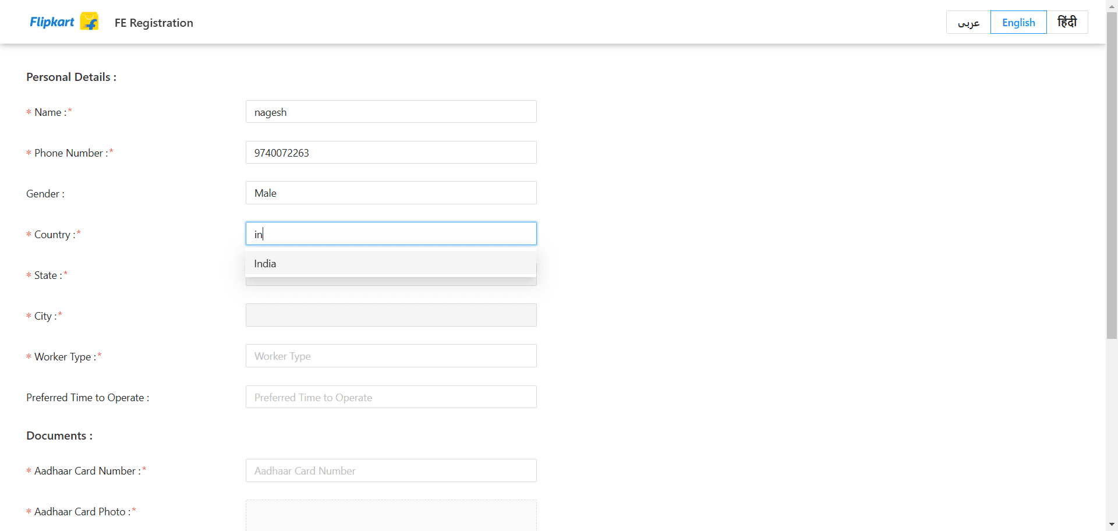Click the FE Registration page title
The width and height of the screenshot is (1118, 531).
(154, 23)
